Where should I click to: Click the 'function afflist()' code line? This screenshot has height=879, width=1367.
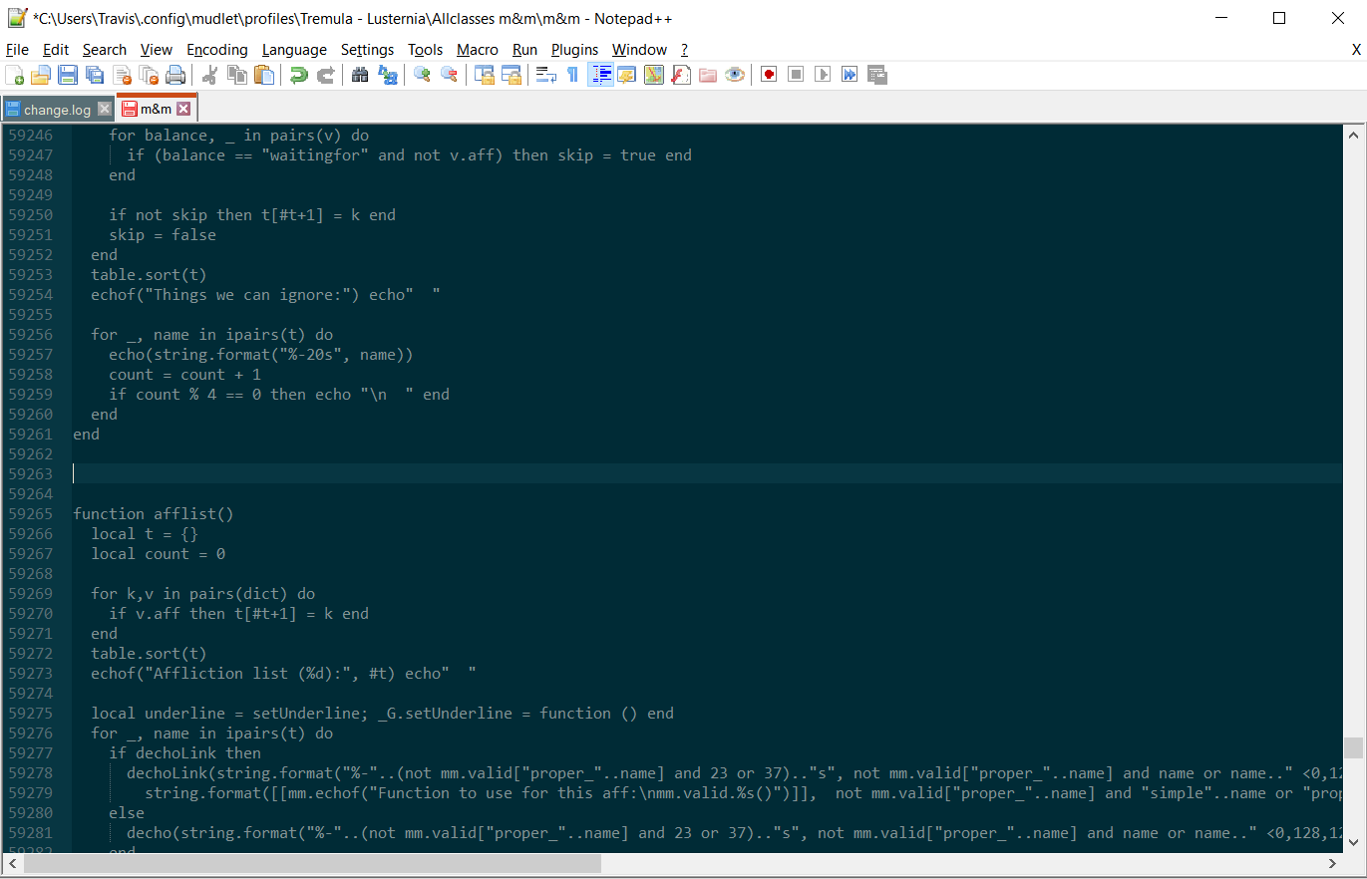[x=154, y=514]
